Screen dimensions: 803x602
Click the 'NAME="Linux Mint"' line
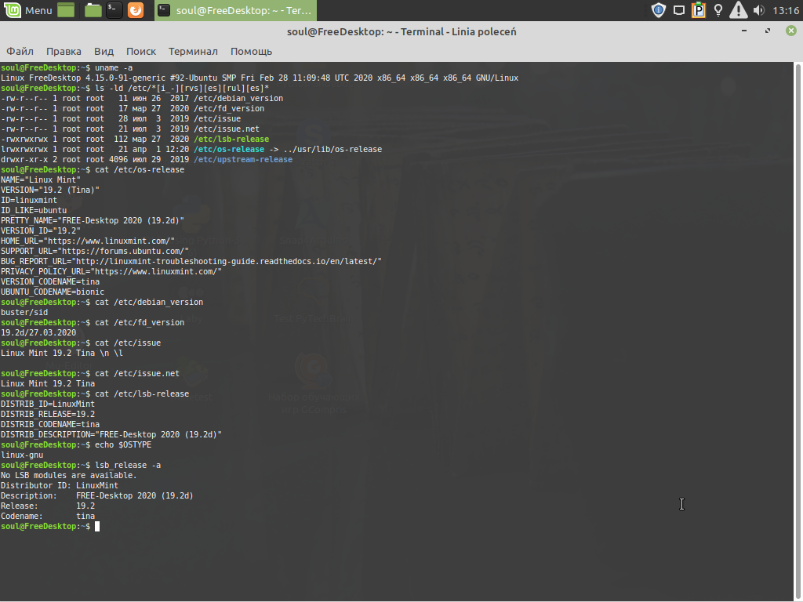pyautogui.click(x=41, y=180)
